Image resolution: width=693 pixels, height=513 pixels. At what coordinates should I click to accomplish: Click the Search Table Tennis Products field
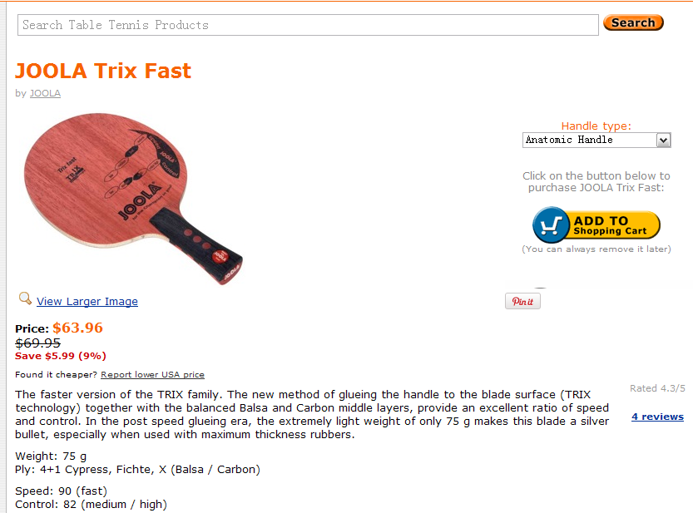coord(308,25)
